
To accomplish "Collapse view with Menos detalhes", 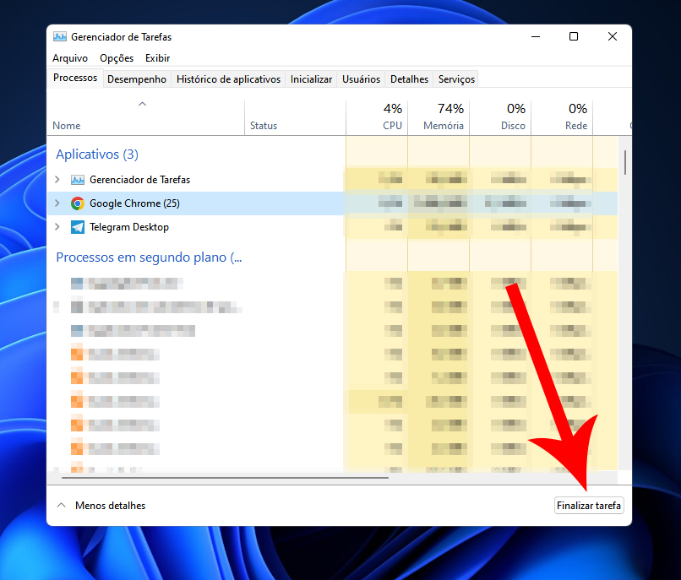I will tap(101, 506).
